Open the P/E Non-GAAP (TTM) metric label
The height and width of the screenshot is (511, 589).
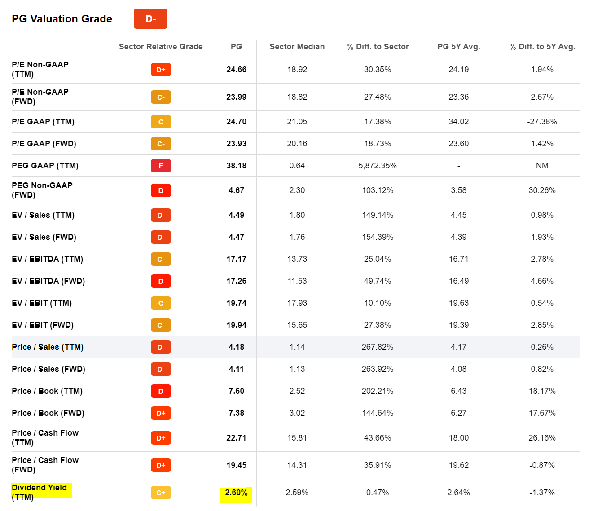[x=40, y=69]
